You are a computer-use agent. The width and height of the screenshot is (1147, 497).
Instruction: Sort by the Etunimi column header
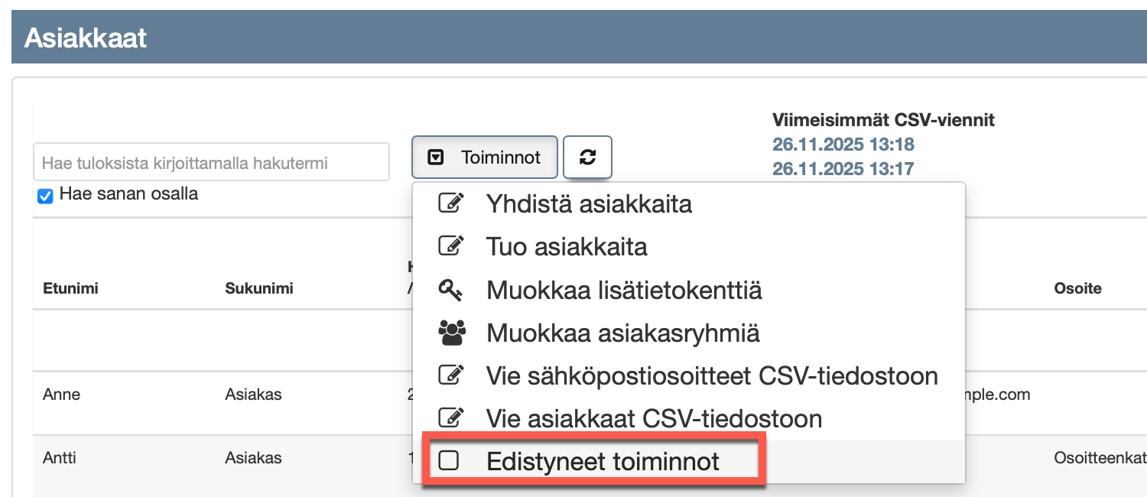(x=71, y=288)
